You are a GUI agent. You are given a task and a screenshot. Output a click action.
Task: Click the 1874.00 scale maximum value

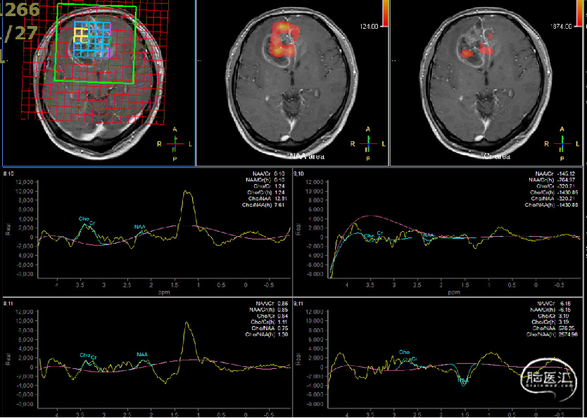[561, 25]
